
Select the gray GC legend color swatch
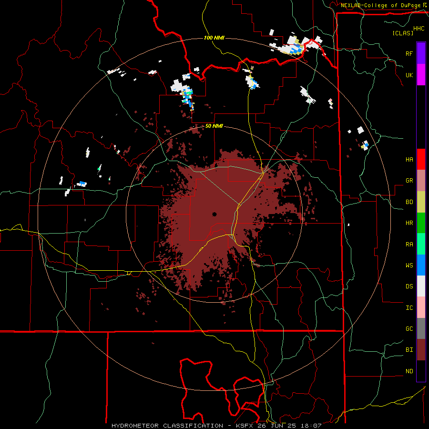click(x=421, y=328)
